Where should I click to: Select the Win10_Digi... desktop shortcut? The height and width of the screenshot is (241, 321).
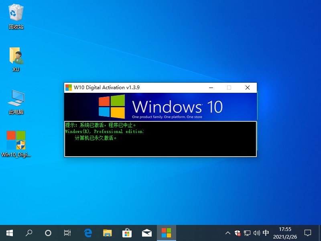pyautogui.click(x=16, y=141)
